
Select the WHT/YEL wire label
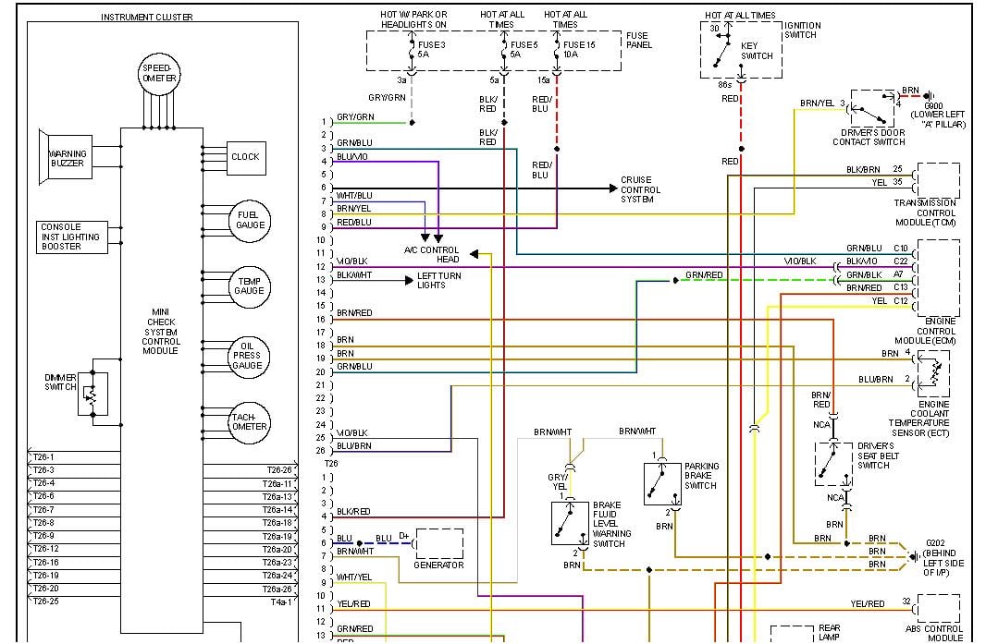pos(354,577)
